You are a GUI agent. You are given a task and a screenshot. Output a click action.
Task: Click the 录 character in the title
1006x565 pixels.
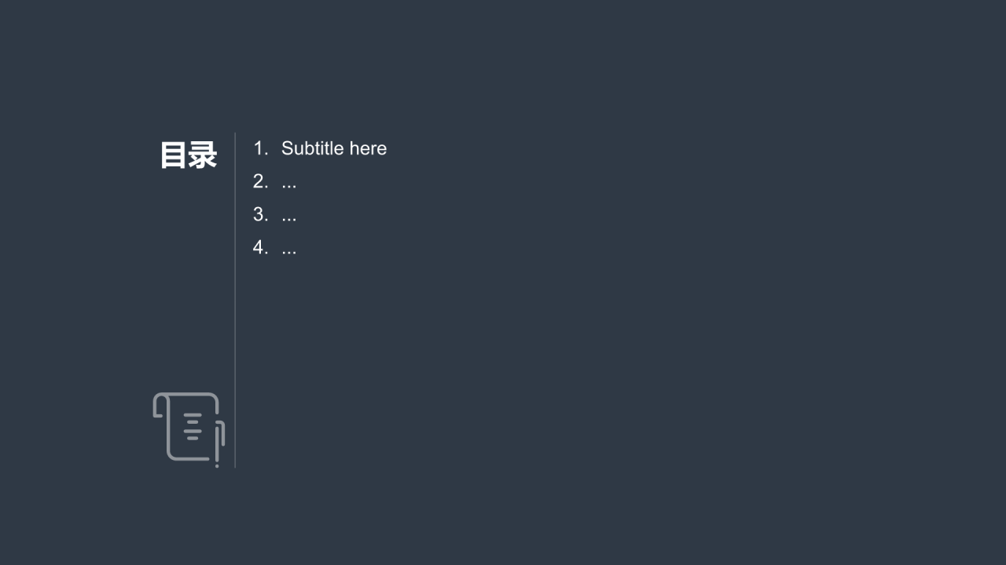click(203, 155)
